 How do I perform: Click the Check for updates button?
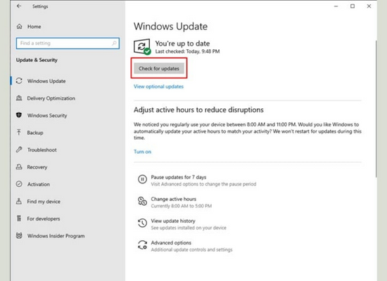point(159,69)
